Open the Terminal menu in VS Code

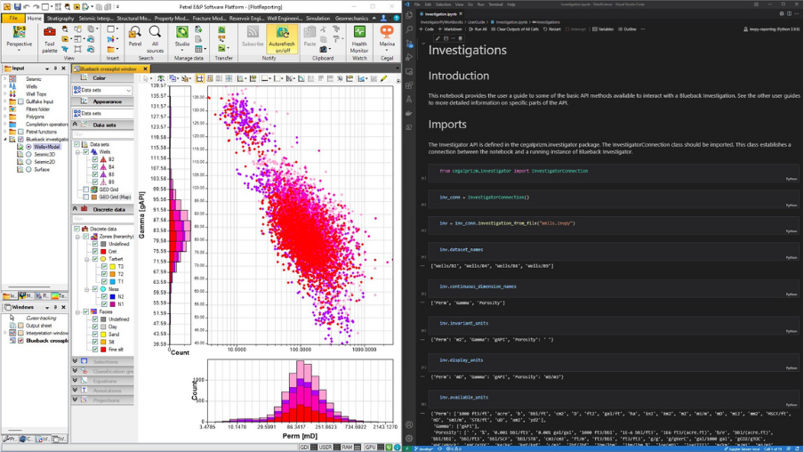click(x=495, y=4)
